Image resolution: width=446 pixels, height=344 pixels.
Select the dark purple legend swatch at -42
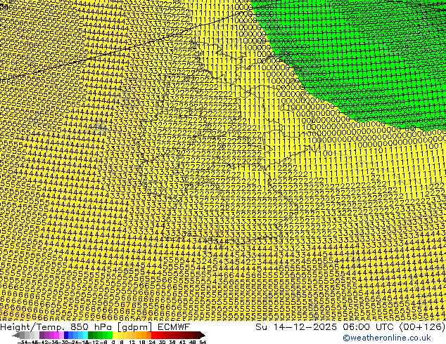42,335
